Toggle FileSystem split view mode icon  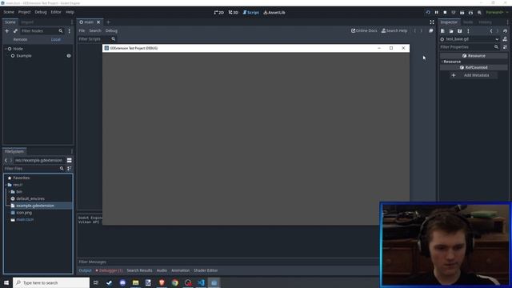[70, 160]
